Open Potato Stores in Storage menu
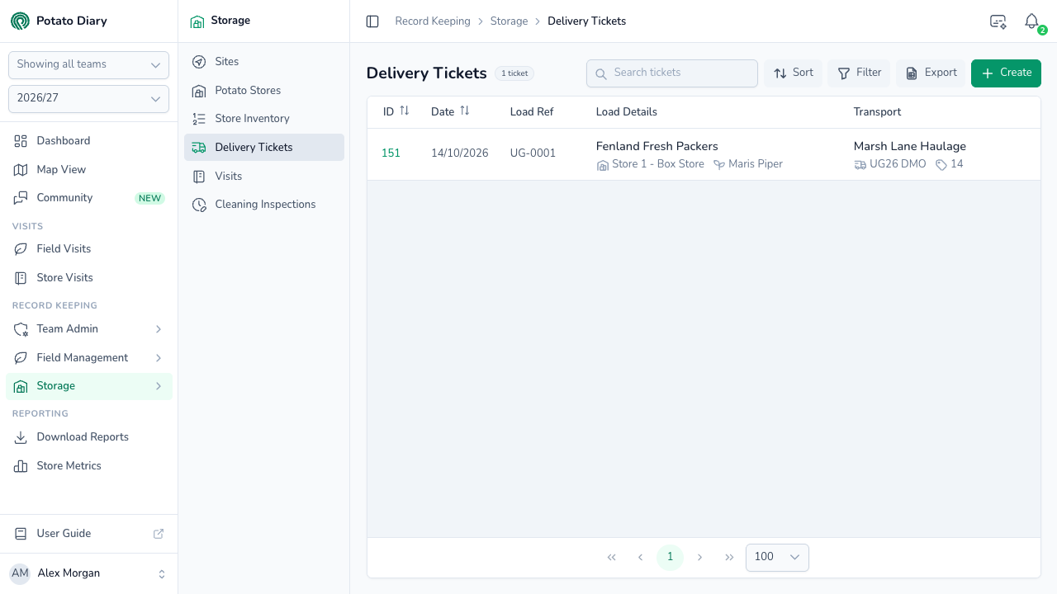Image resolution: width=1057 pixels, height=594 pixels. [264, 91]
